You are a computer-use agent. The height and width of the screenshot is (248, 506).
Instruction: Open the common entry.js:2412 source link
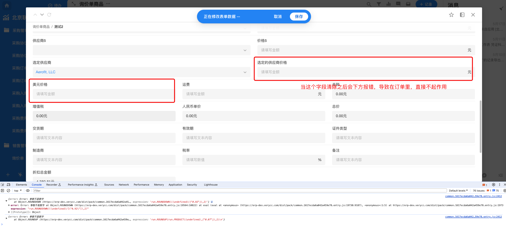(473, 196)
